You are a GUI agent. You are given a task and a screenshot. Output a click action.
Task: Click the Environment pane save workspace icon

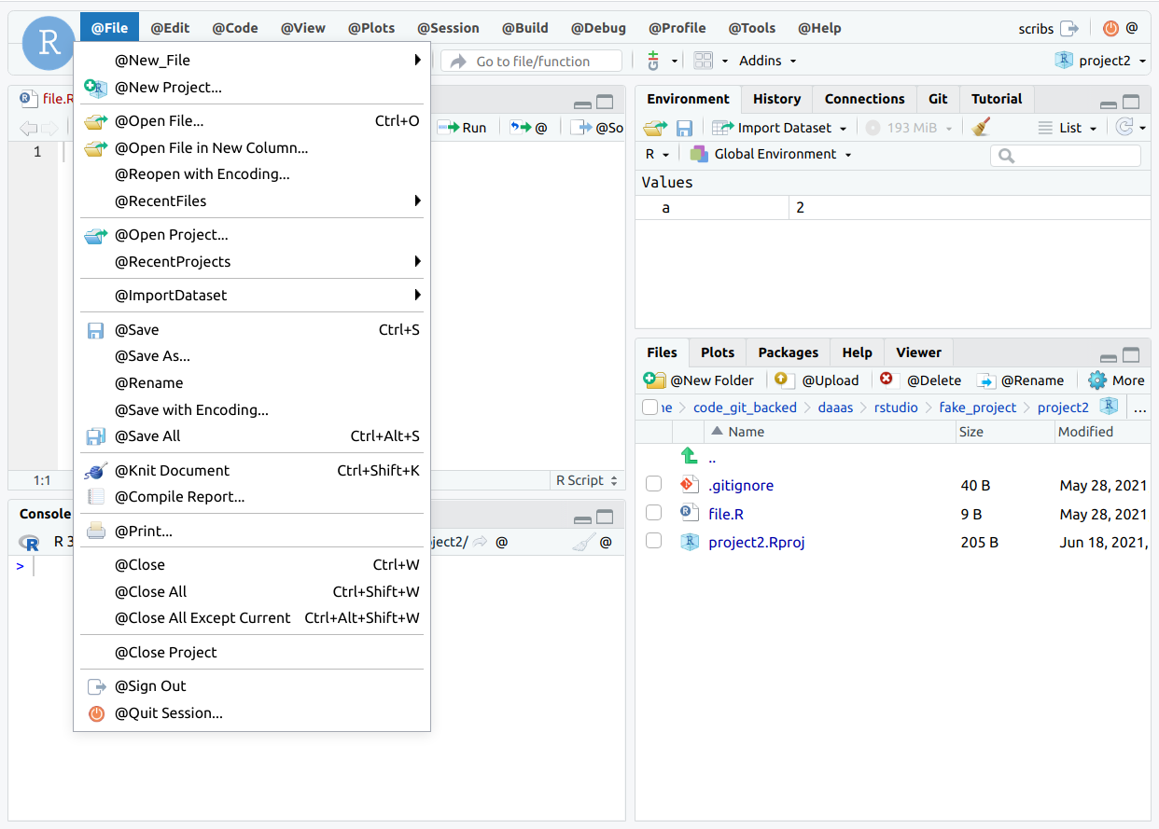684,128
